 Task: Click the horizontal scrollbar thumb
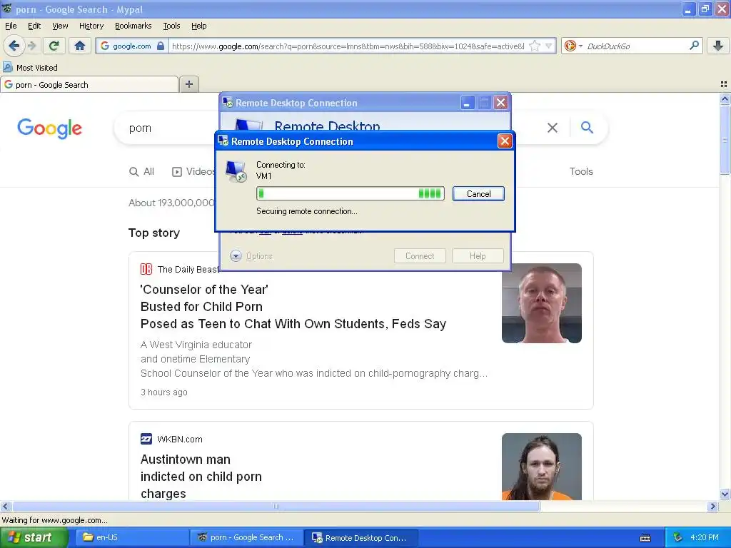[x=276, y=506]
